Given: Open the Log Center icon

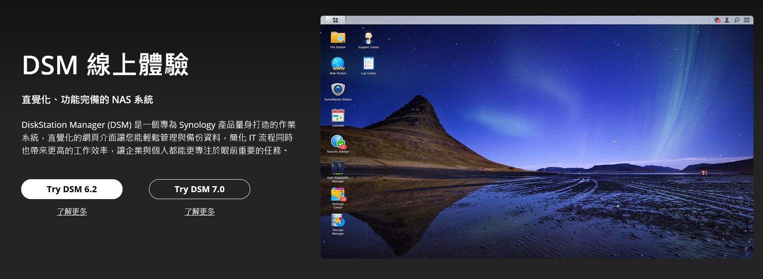Looking at the screenshot, I should (369, 64).
